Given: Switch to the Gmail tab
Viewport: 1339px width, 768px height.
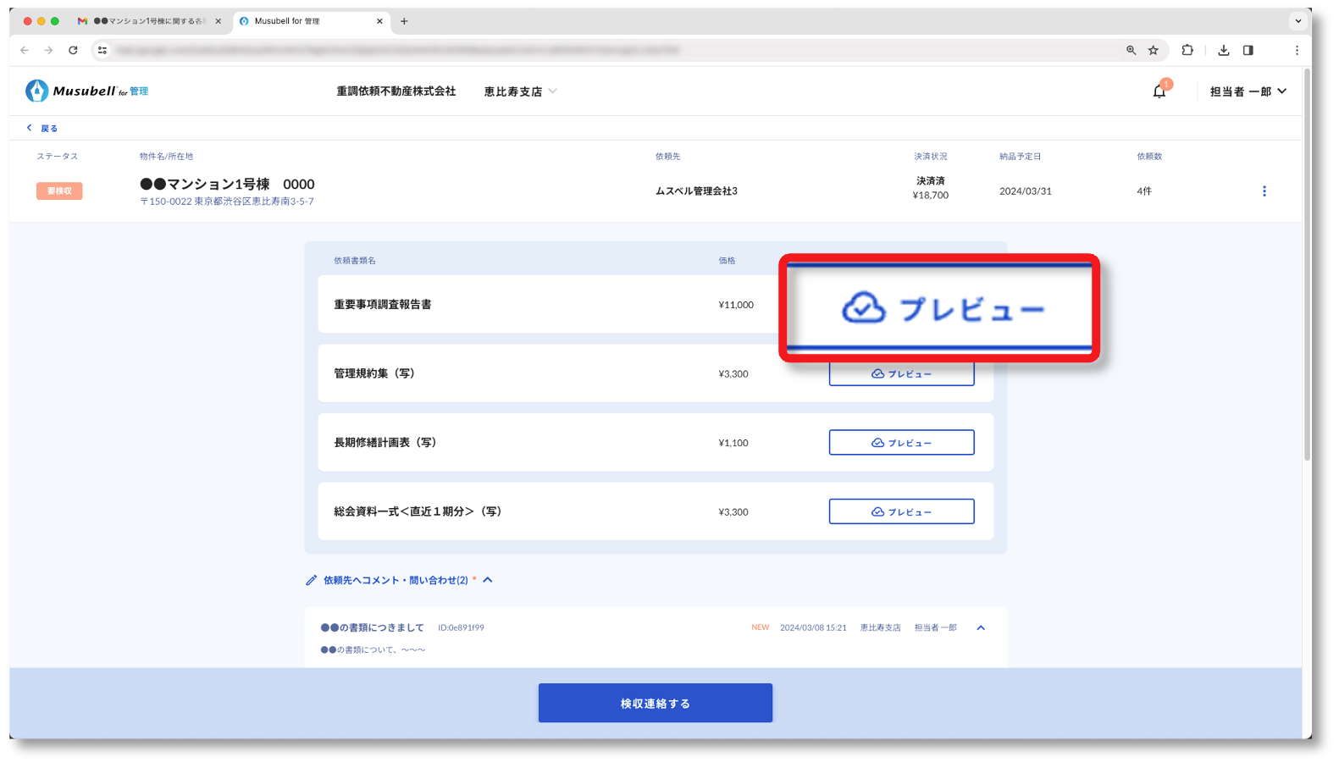Looking at the screenshot, I should (x=148, y=21).
